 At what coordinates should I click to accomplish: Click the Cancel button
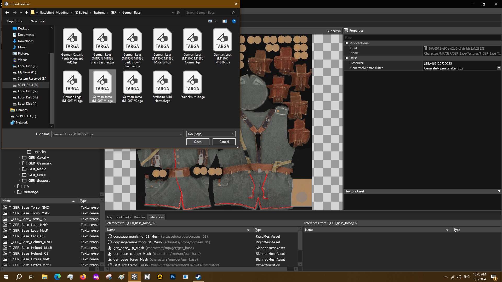click(224, 142)
